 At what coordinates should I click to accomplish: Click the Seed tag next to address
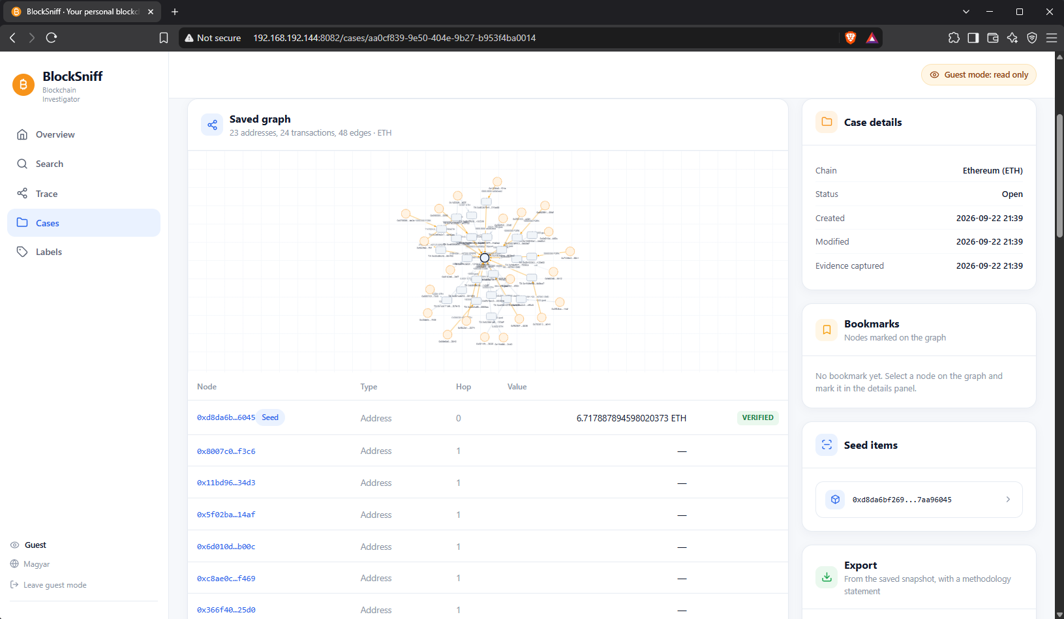point(270,417)
